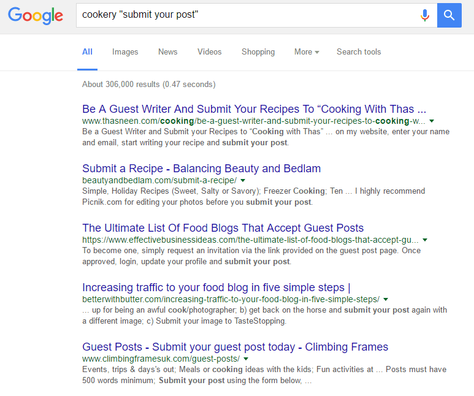Click the www.climbingframesuk.com/guest-posts/ URL

(161, 359)
